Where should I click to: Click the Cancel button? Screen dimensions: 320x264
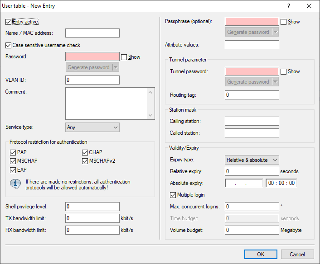click(297, 255)
